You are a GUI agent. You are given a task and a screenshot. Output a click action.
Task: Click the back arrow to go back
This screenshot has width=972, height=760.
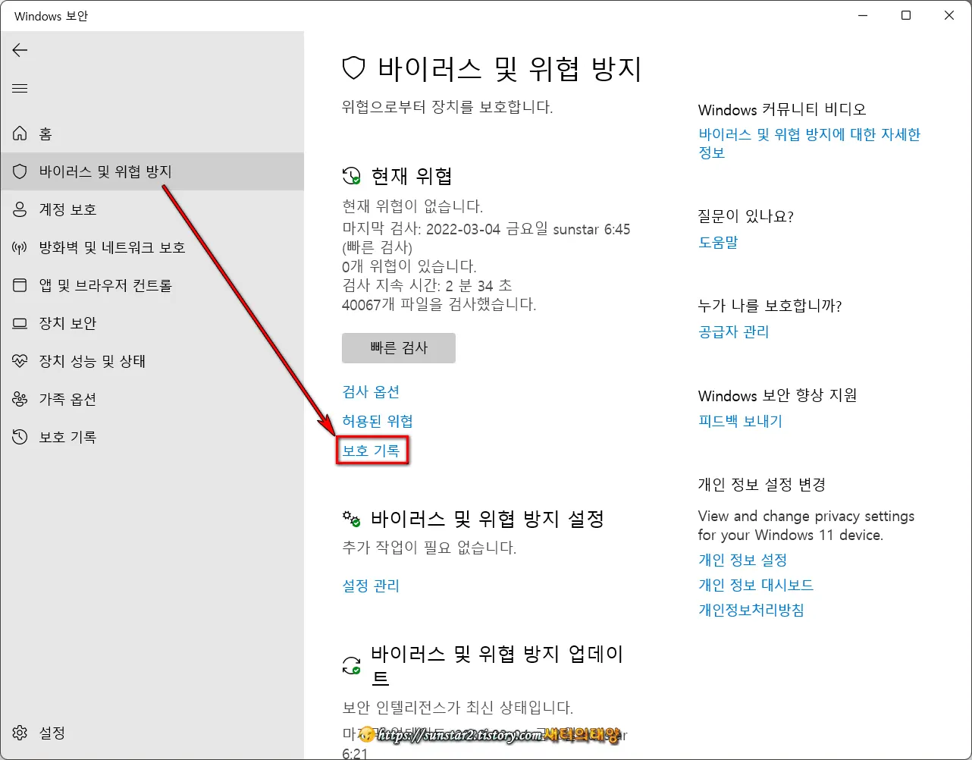20,50
